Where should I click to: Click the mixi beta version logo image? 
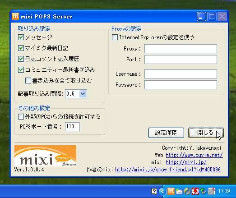coord(45,156)
